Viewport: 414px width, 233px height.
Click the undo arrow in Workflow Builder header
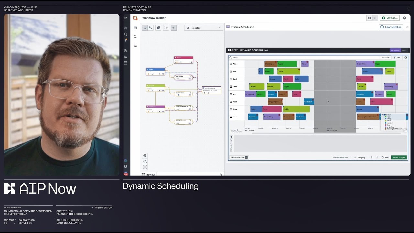369,18
